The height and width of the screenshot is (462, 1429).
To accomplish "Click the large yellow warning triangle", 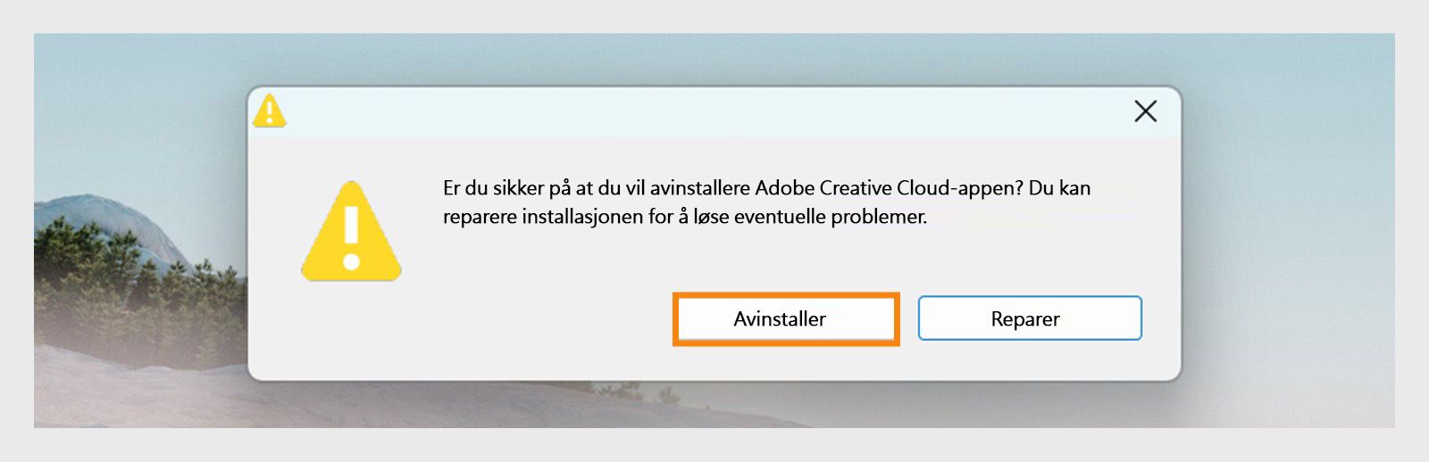I will click(x=351, y=234).
